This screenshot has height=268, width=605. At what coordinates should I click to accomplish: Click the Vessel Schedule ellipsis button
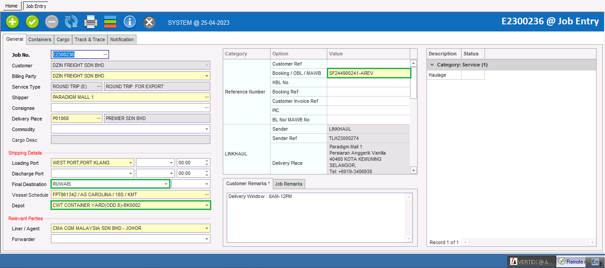click(206, 194)
